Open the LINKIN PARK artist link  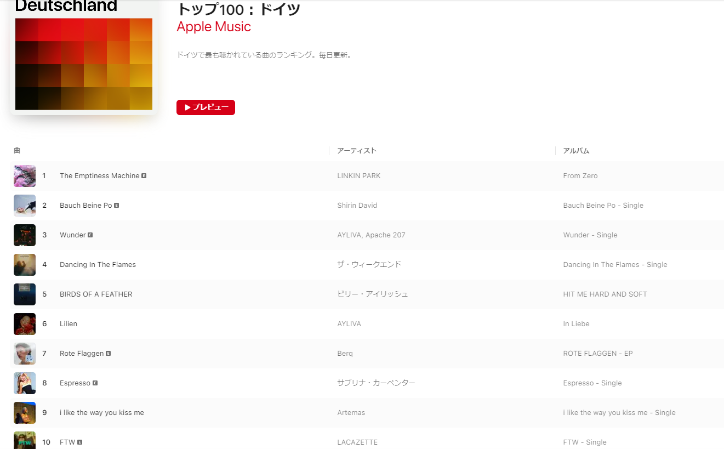point(358,176)
